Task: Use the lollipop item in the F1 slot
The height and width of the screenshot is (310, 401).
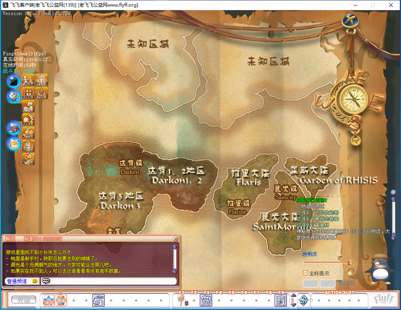Action: click(x=181, y=300)
